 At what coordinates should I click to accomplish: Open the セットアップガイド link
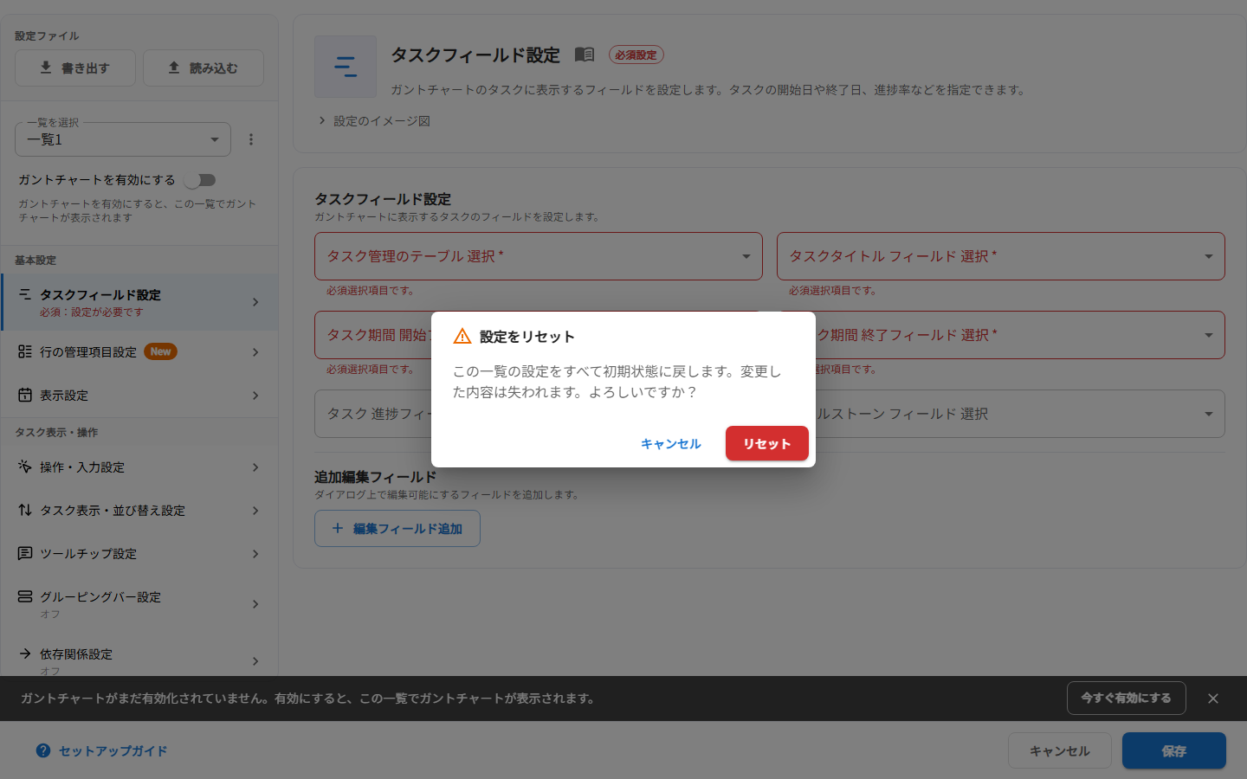(x=113, y=751)
